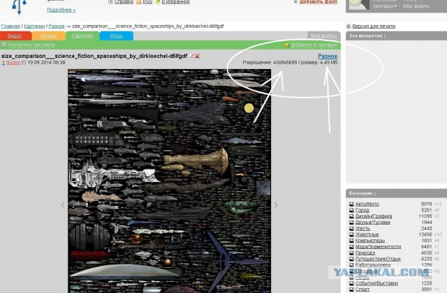
Task: Click the category icon beside Ретро
Action: point(351,277)
